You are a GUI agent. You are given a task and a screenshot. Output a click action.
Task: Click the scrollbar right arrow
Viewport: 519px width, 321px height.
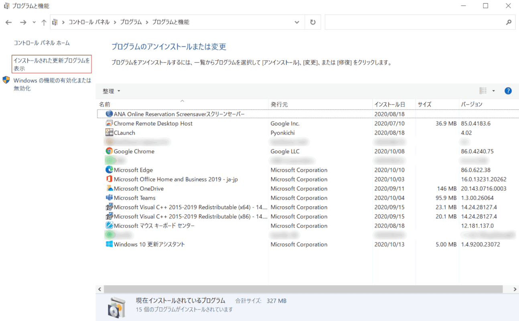coord(515,289)
